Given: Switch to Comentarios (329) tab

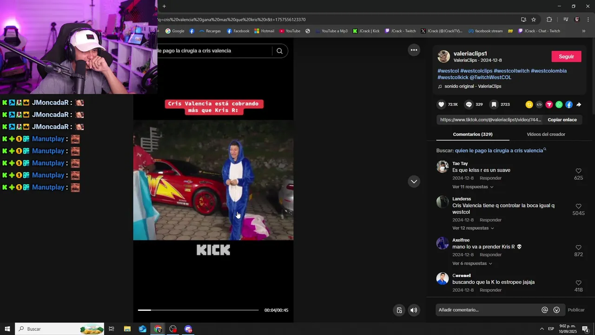Looking at the screenshot, I should pyautogui.click(x=473, y=134).
